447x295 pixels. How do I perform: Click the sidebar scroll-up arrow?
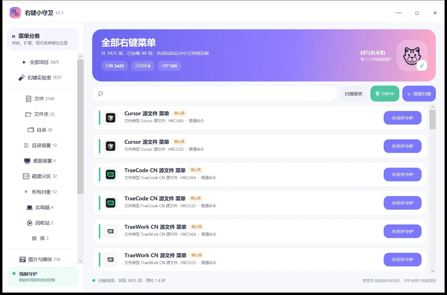coord(80,57)
